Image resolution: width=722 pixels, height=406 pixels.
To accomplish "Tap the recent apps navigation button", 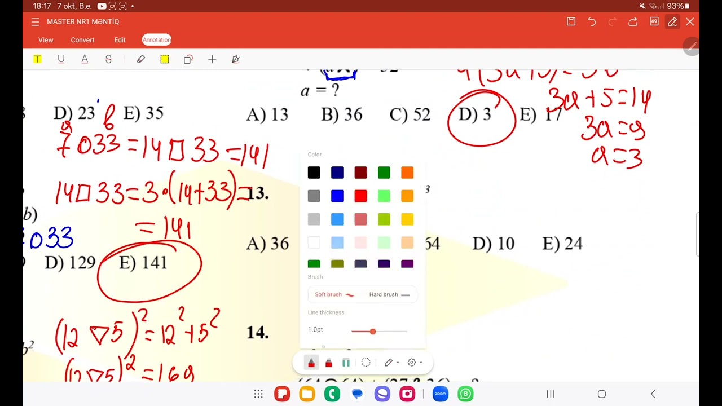I will click(551, 394).
